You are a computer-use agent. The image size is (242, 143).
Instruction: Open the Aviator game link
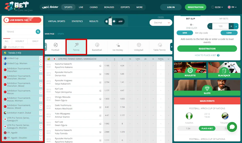click(x=50, y=7)
